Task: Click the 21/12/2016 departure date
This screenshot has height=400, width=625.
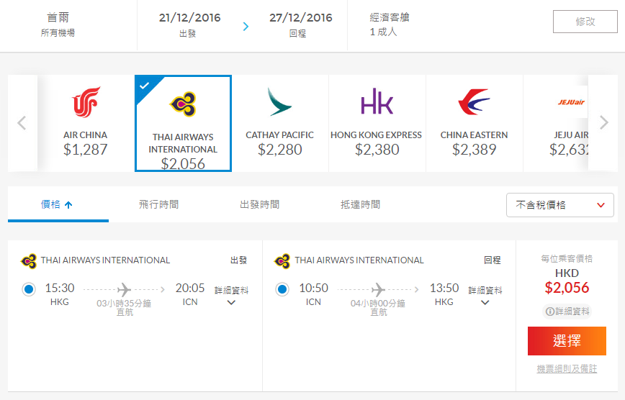Action: click(190, 17)
